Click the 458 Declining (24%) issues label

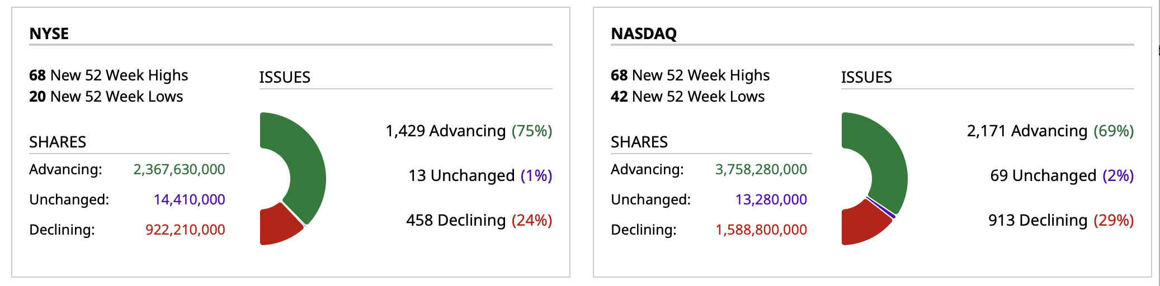click(479, 220)
